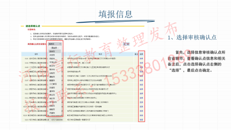Screen dimensions: 231x130
Task: Select 信阳市 in the dropdown list
Action: (x=52, y=106)
